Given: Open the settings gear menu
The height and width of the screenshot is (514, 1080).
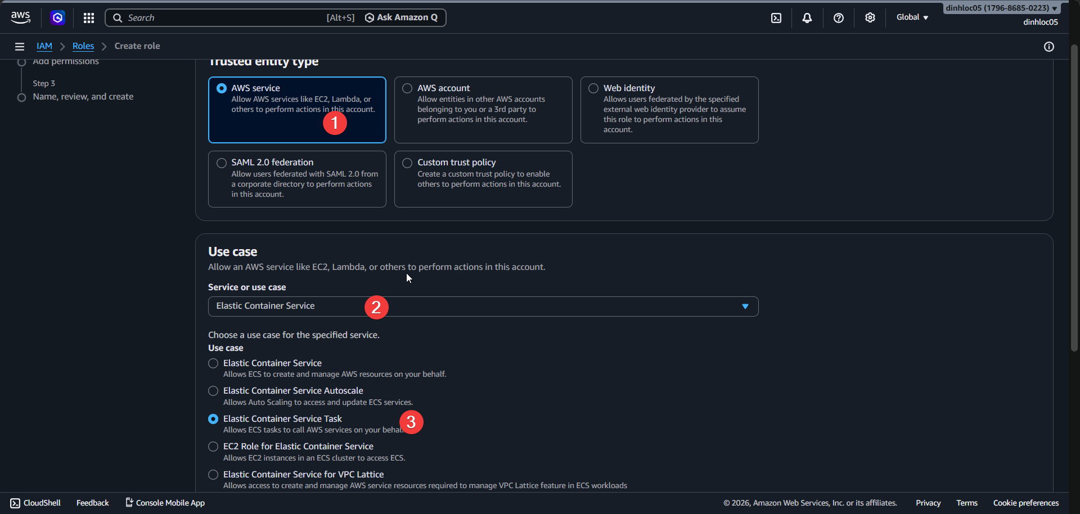Looking at the screenshot, I should click(870, 17).
